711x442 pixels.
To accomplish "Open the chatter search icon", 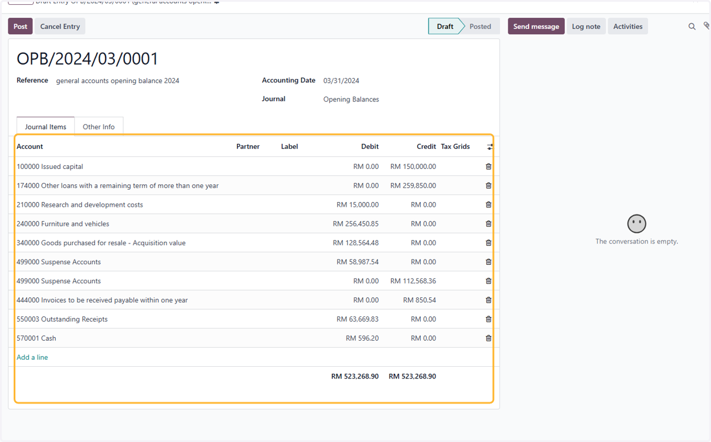I will 691,27.
